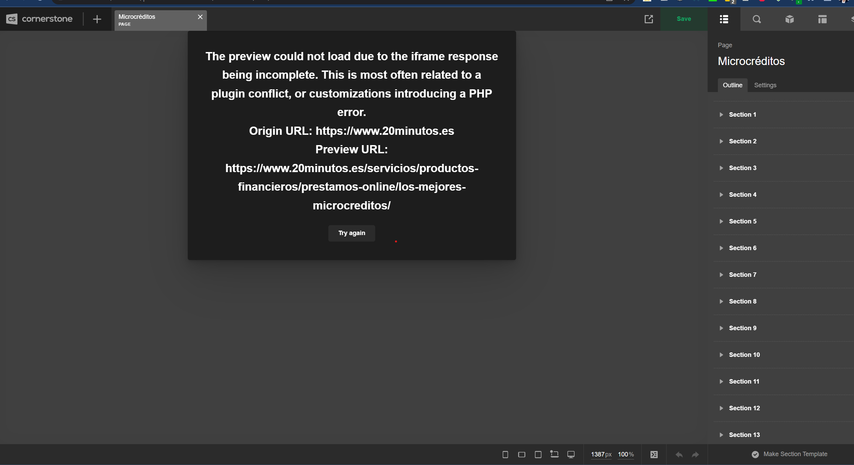Expand Section 10 in outline tree

pos(721,355)
